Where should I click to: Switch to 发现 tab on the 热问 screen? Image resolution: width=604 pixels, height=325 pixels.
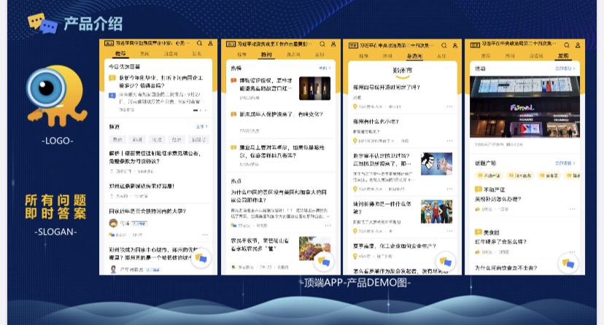pyautogui.click(x=320, y=55)
